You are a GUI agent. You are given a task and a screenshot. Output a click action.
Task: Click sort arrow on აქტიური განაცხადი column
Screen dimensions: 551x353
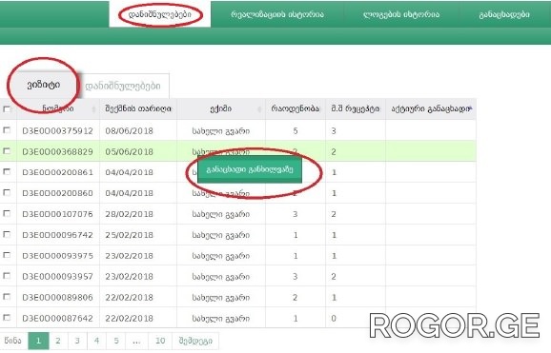[470, 108]
